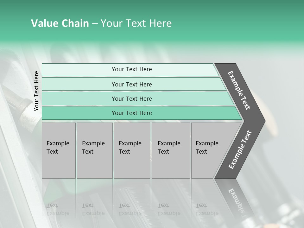Click reflection under the third gray box
Viewport: 304px width, 228px height.
click(x=132, y=203)
